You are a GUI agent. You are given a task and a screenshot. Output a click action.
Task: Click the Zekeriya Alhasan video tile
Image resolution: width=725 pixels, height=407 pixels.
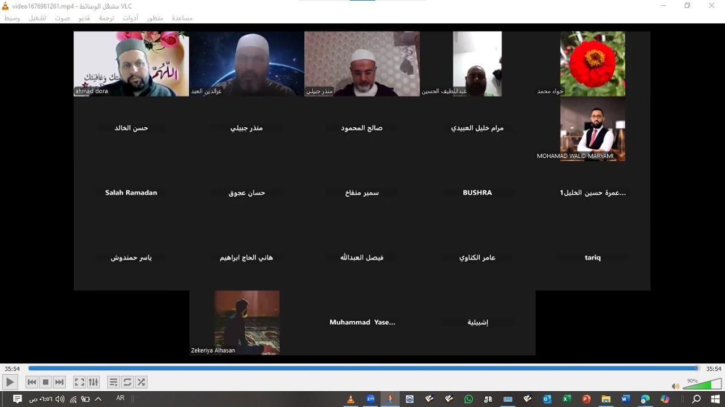tap(246, 323)
